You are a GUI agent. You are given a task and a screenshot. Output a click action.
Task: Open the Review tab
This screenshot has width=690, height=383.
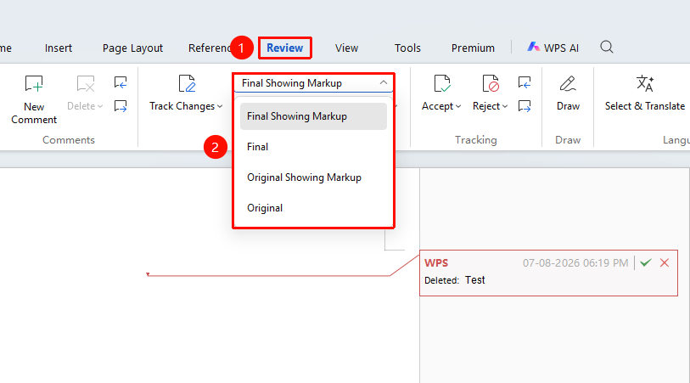pyautogui.click(x=284, y=48)
